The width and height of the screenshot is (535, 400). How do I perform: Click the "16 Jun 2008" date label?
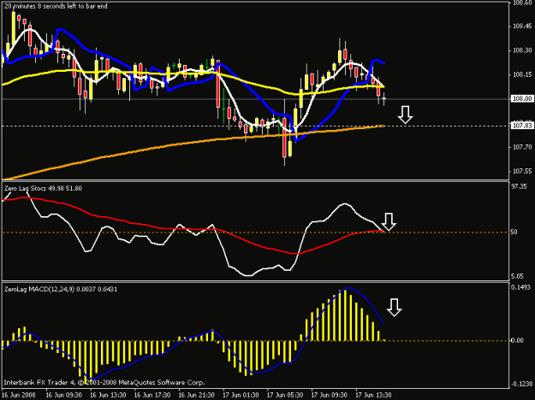click(x=19, y=395)
